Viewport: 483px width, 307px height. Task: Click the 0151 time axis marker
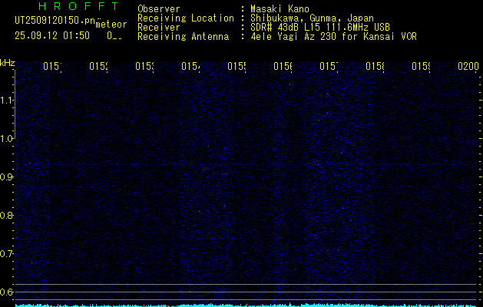pyautogui.click(x=52, y=66)
